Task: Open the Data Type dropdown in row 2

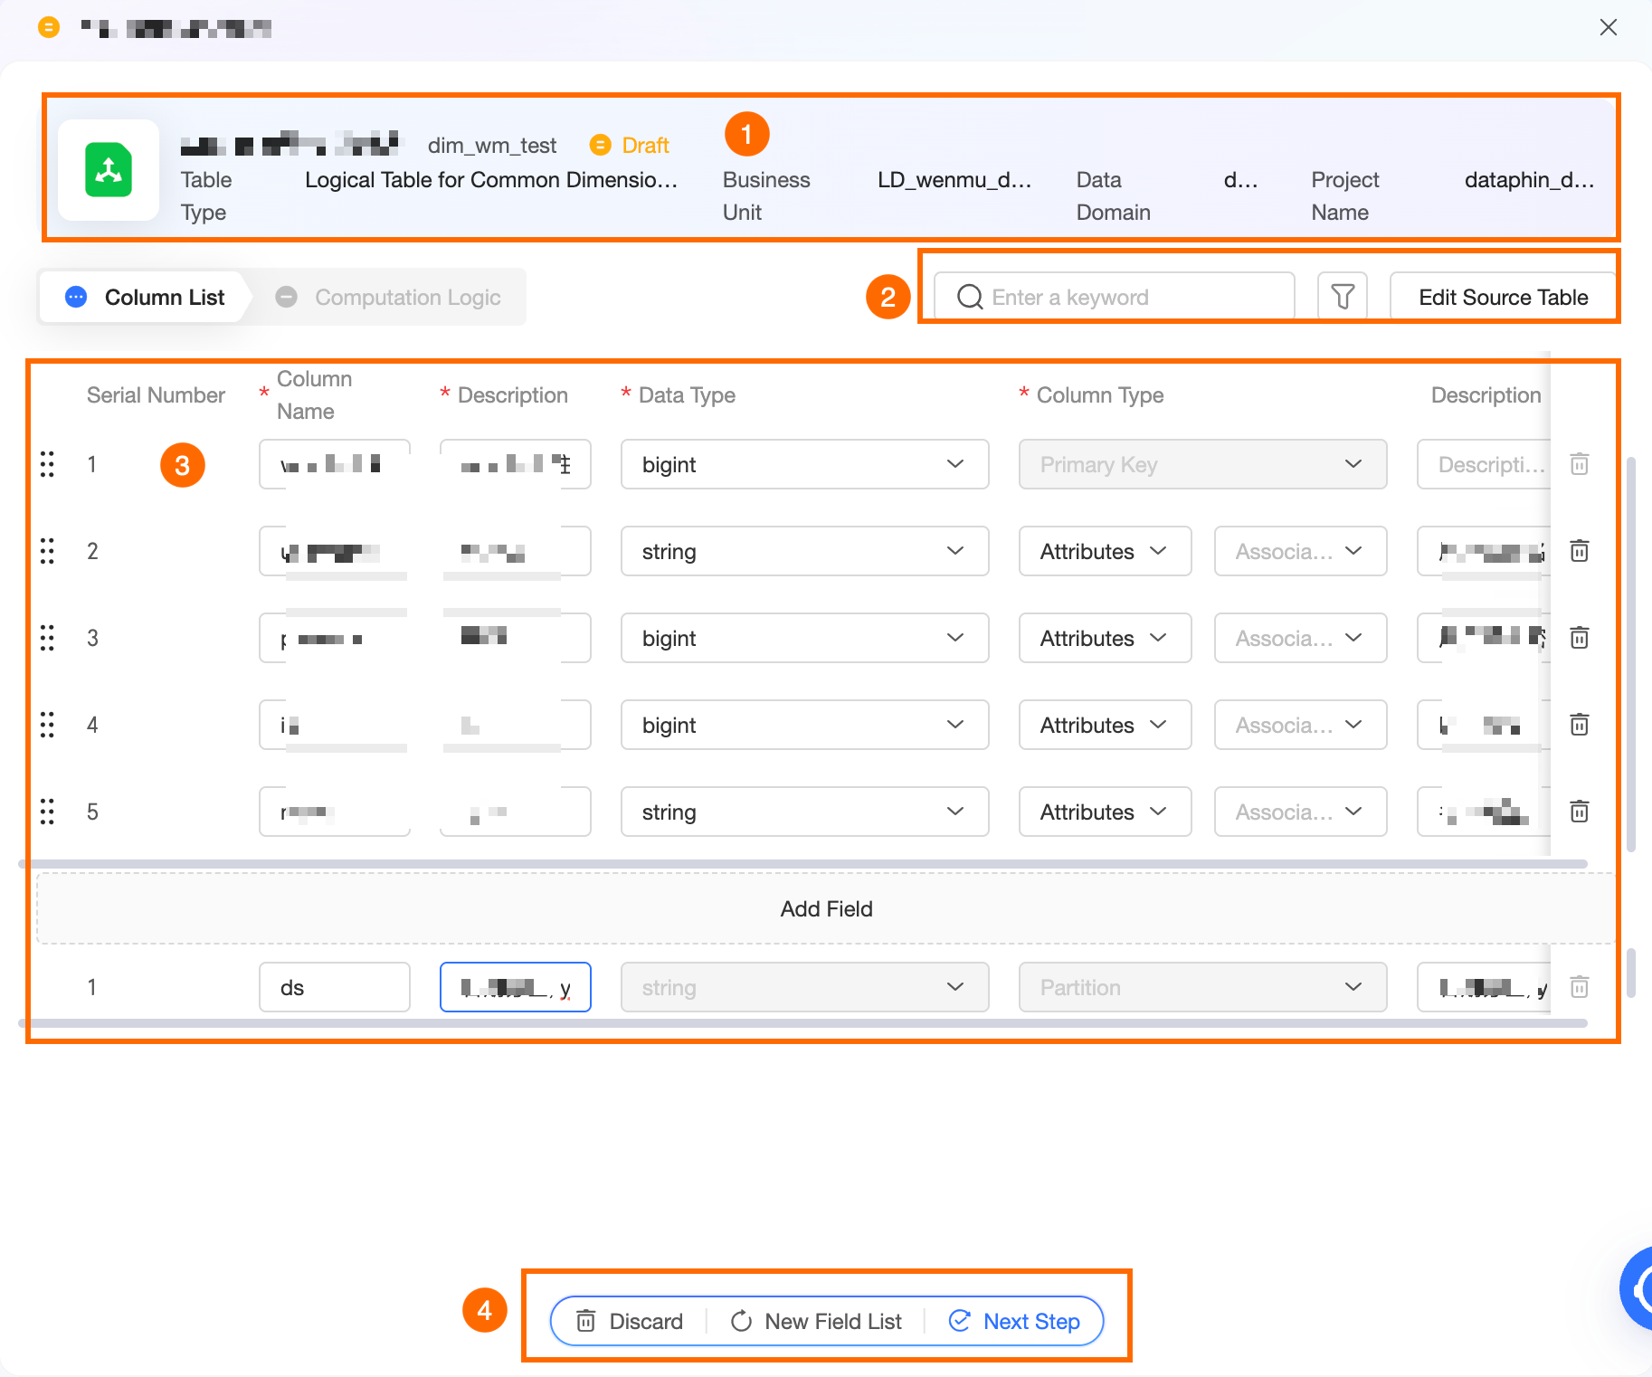Action: (804, 551)
